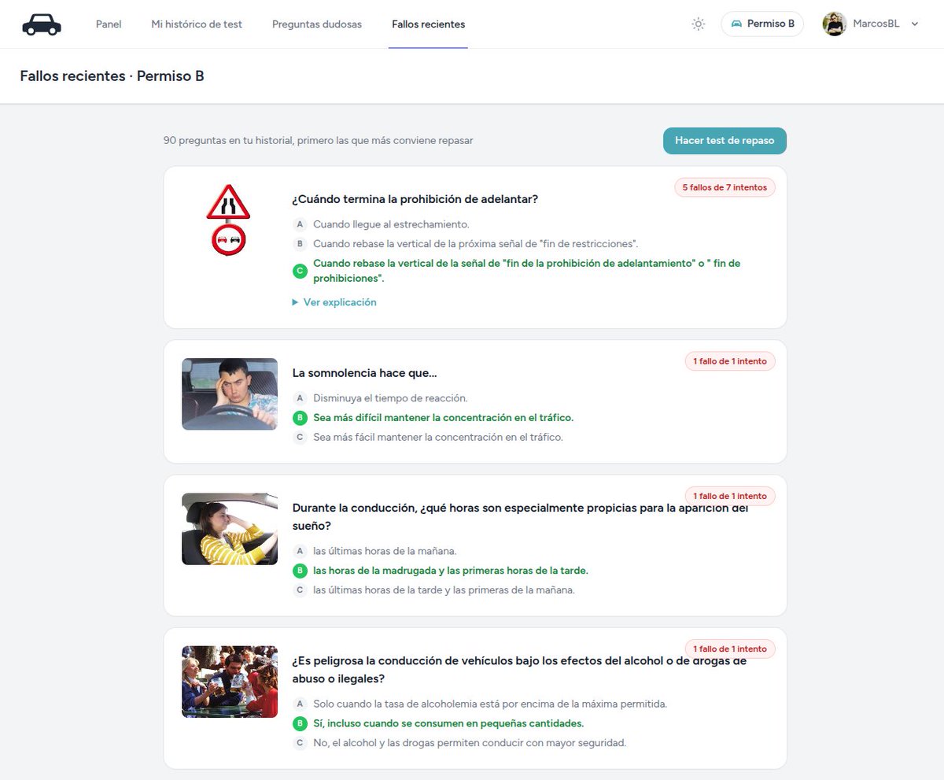Image resolution: width=944 pixels, height=780 pixels.
Task: Click green C marker for 'fin de prohibiciones' answer
Action: point(300,271)
